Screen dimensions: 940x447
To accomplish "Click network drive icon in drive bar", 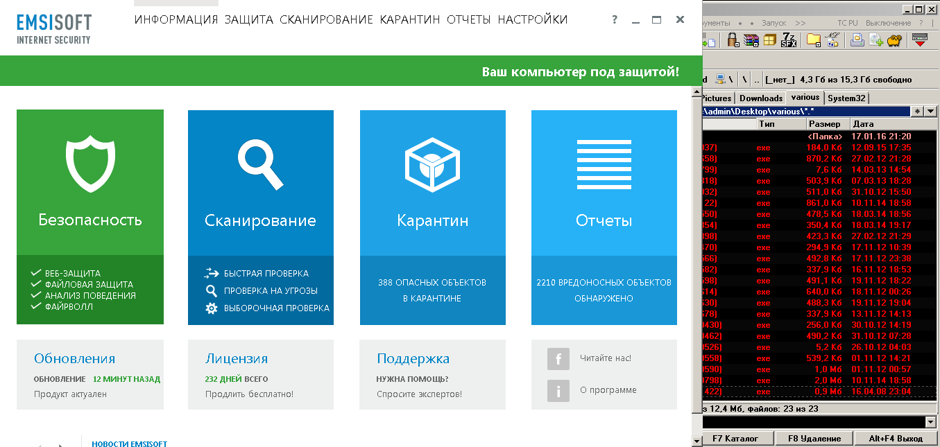I will tap(720, 79).
